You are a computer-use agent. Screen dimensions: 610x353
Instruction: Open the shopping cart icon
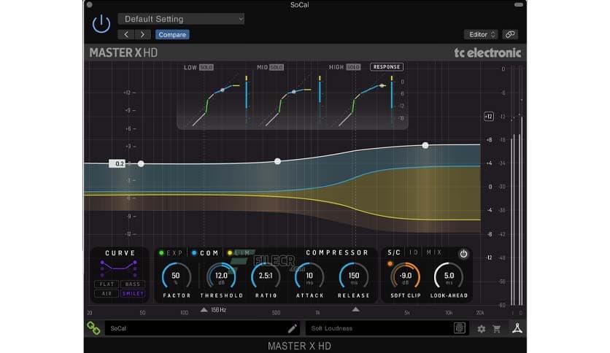(x=497, y=329)
